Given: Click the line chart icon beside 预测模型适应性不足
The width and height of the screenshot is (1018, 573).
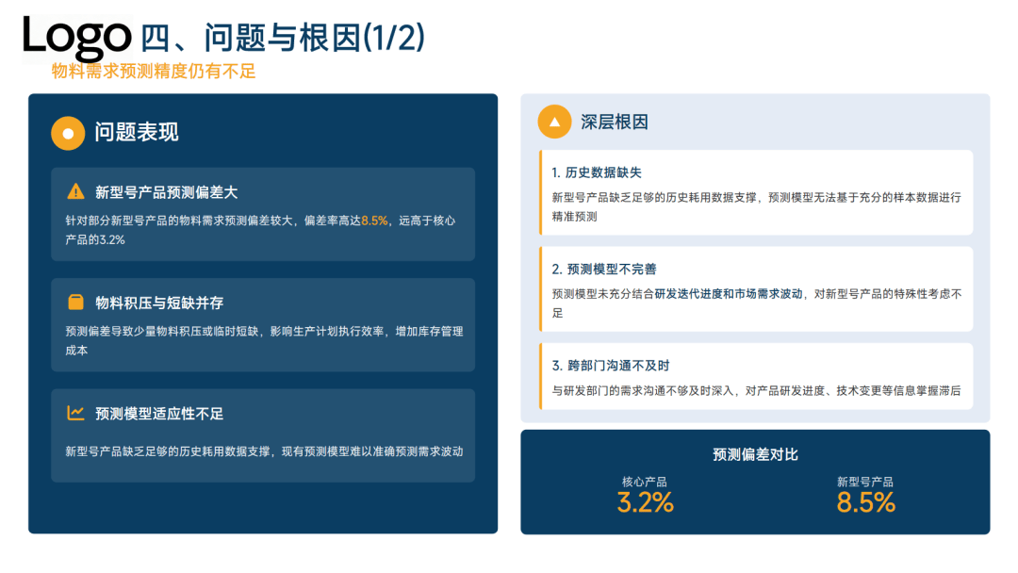Looking at the screenshot, I should pos(75,413).
